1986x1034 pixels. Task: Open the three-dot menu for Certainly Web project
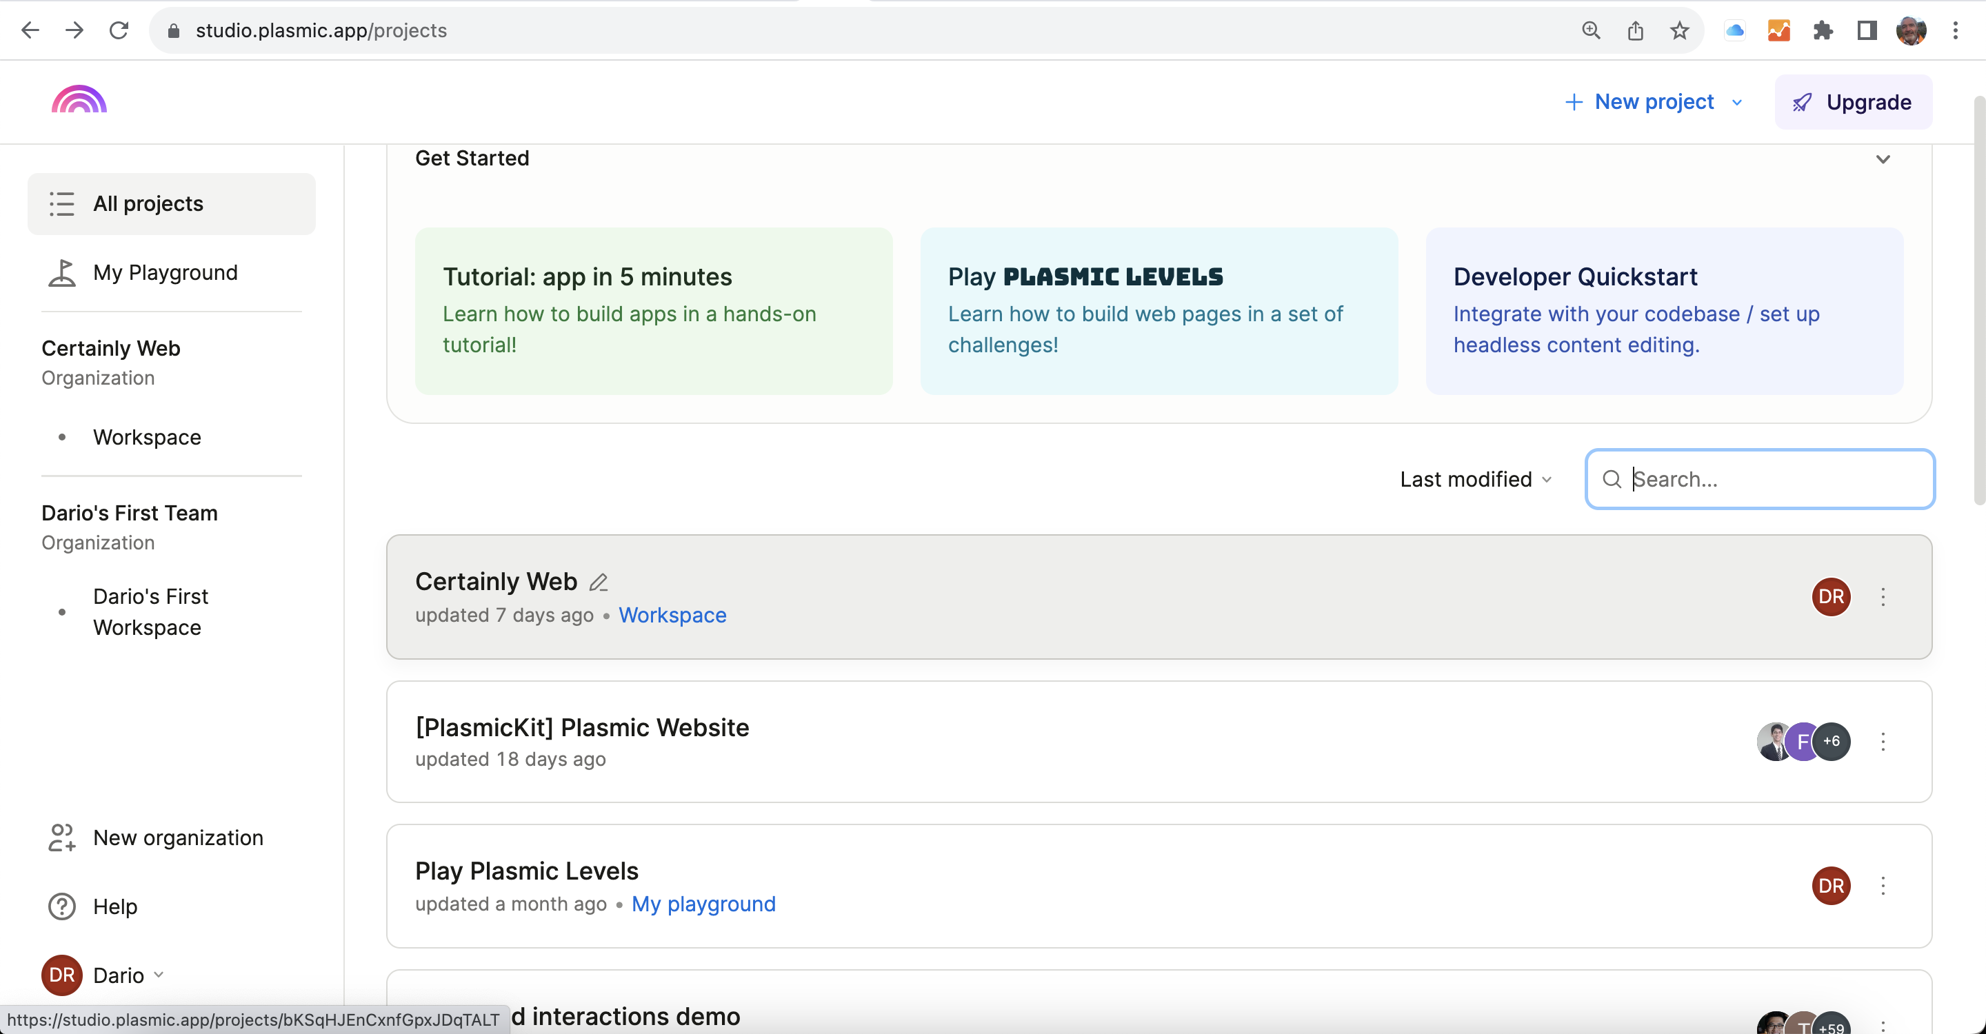(x=1883, y=596)
